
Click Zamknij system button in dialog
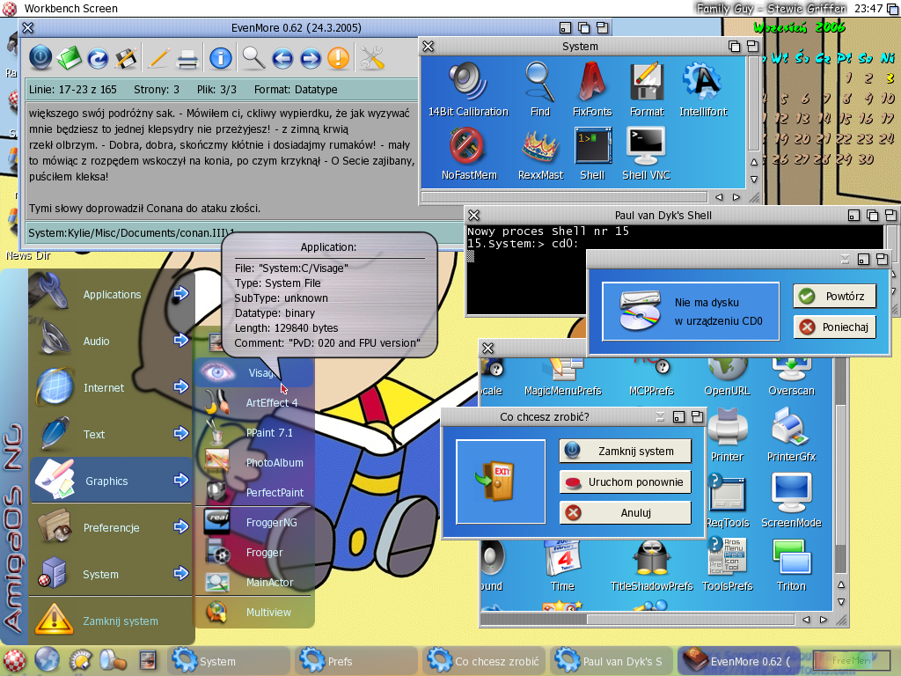point(626,452)
